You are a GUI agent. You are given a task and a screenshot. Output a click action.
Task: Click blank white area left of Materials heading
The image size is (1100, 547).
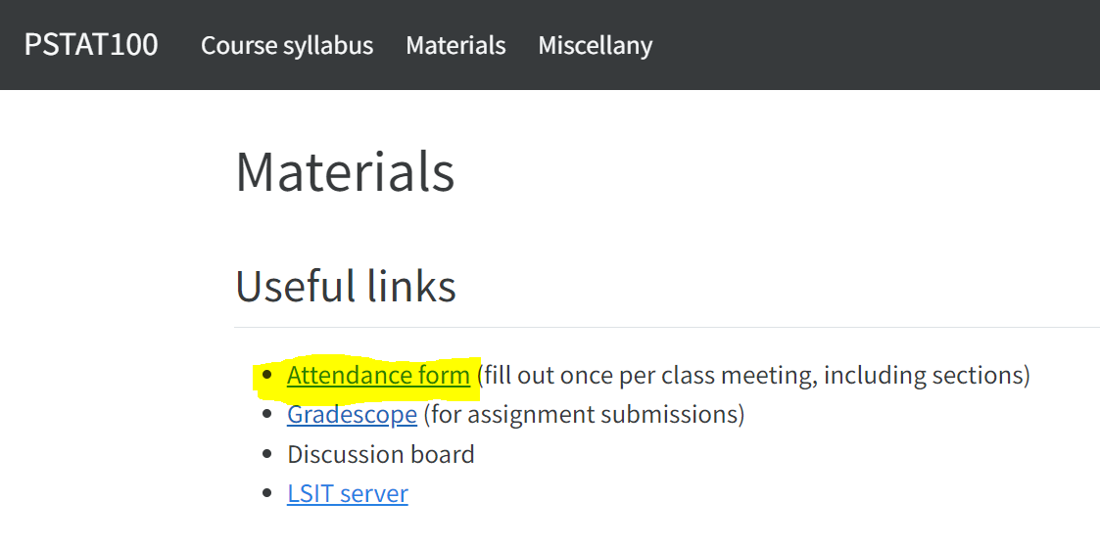tap(118, 172)
